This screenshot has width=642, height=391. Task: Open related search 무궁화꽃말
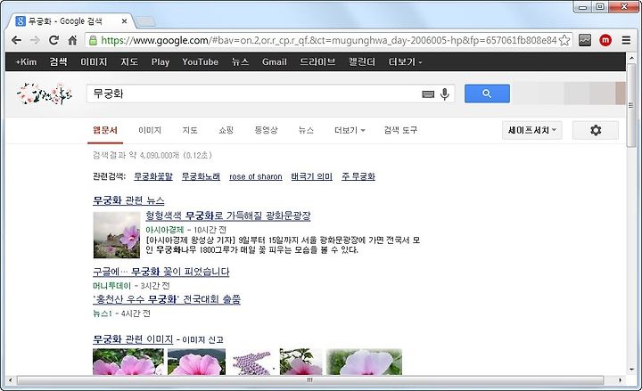pyautogui.click(x=153, y=176)
